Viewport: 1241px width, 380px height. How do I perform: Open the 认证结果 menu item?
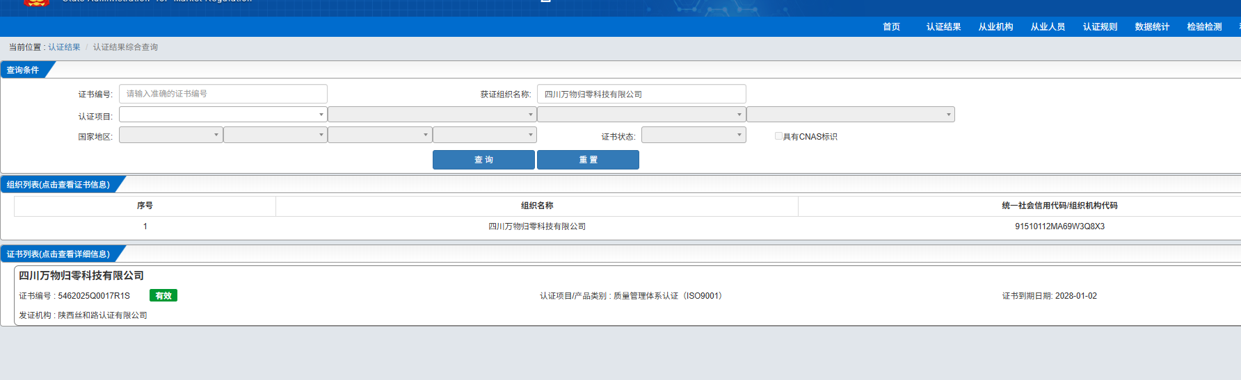(943, 27)
